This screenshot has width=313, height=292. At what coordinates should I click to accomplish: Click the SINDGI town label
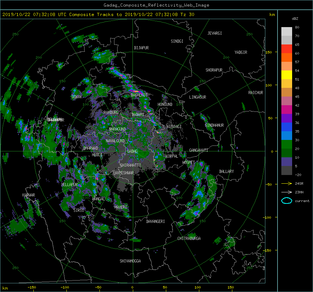177,41
